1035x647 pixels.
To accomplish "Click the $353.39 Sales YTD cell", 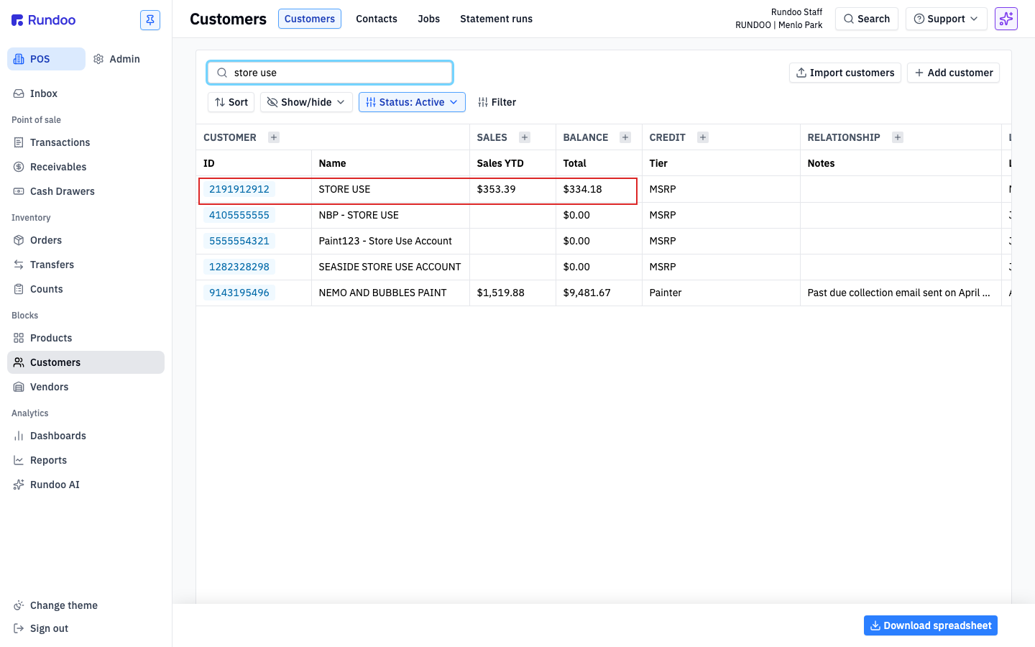I will 512,189.
